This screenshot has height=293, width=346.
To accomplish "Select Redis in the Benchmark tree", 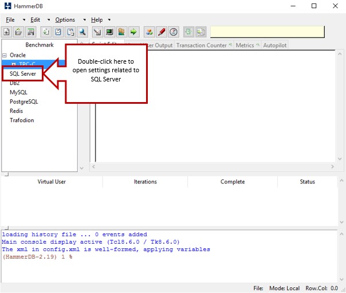I will (x=17, y=111).
